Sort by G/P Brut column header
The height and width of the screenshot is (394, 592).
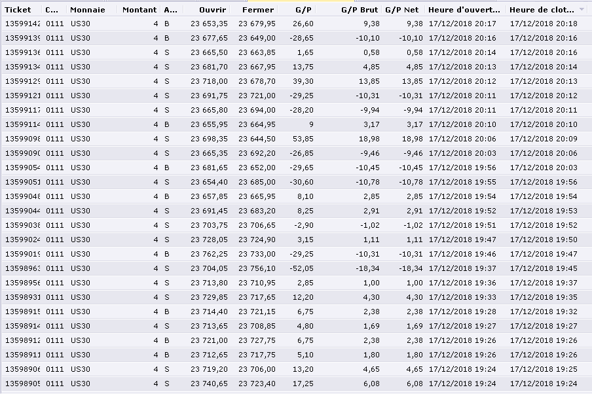pos(360,10)
